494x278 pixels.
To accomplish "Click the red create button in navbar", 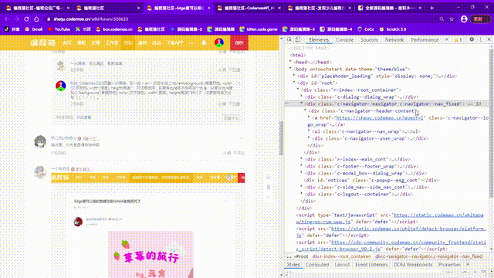I will (x=239, y=42).
